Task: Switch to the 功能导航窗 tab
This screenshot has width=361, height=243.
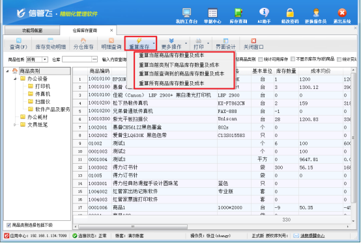Action: 32,31
